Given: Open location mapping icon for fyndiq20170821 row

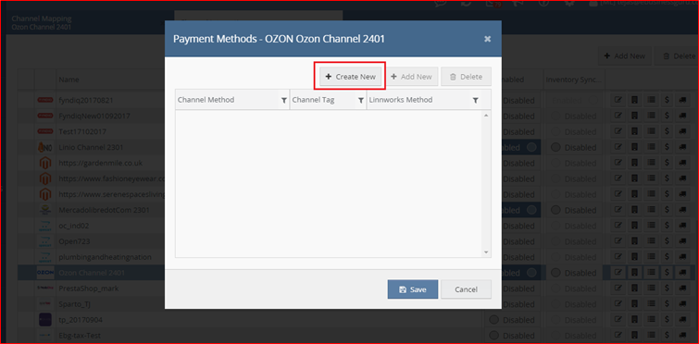Looking at the screenshot, I should [634, 101].
